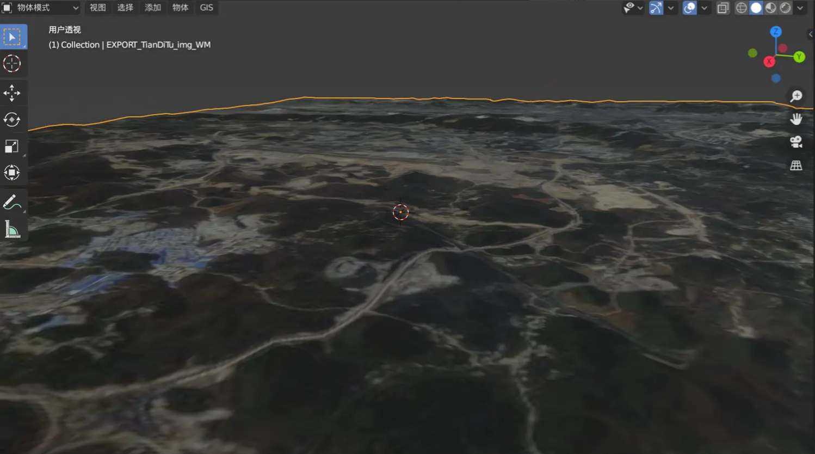Open selectability and visibility dropdown

(x=633, y=8)
